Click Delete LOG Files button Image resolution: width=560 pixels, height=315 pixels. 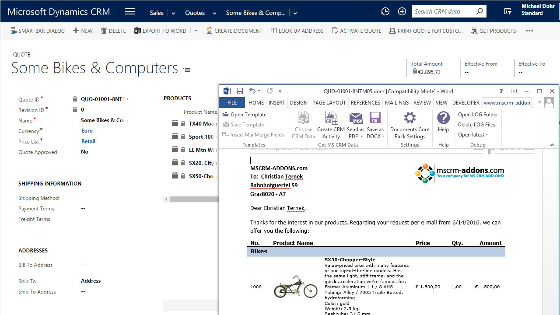click(477, 125)
